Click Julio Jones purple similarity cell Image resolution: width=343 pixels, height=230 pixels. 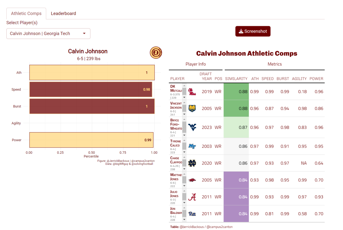[x=236, y=197]
